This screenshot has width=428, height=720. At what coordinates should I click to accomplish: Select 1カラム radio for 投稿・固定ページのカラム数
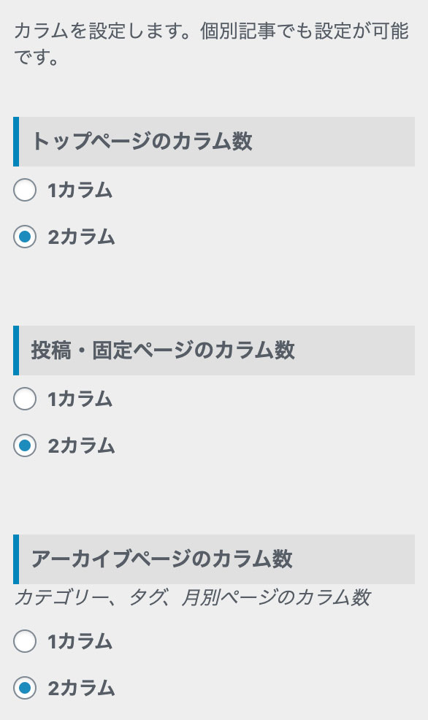25,399
